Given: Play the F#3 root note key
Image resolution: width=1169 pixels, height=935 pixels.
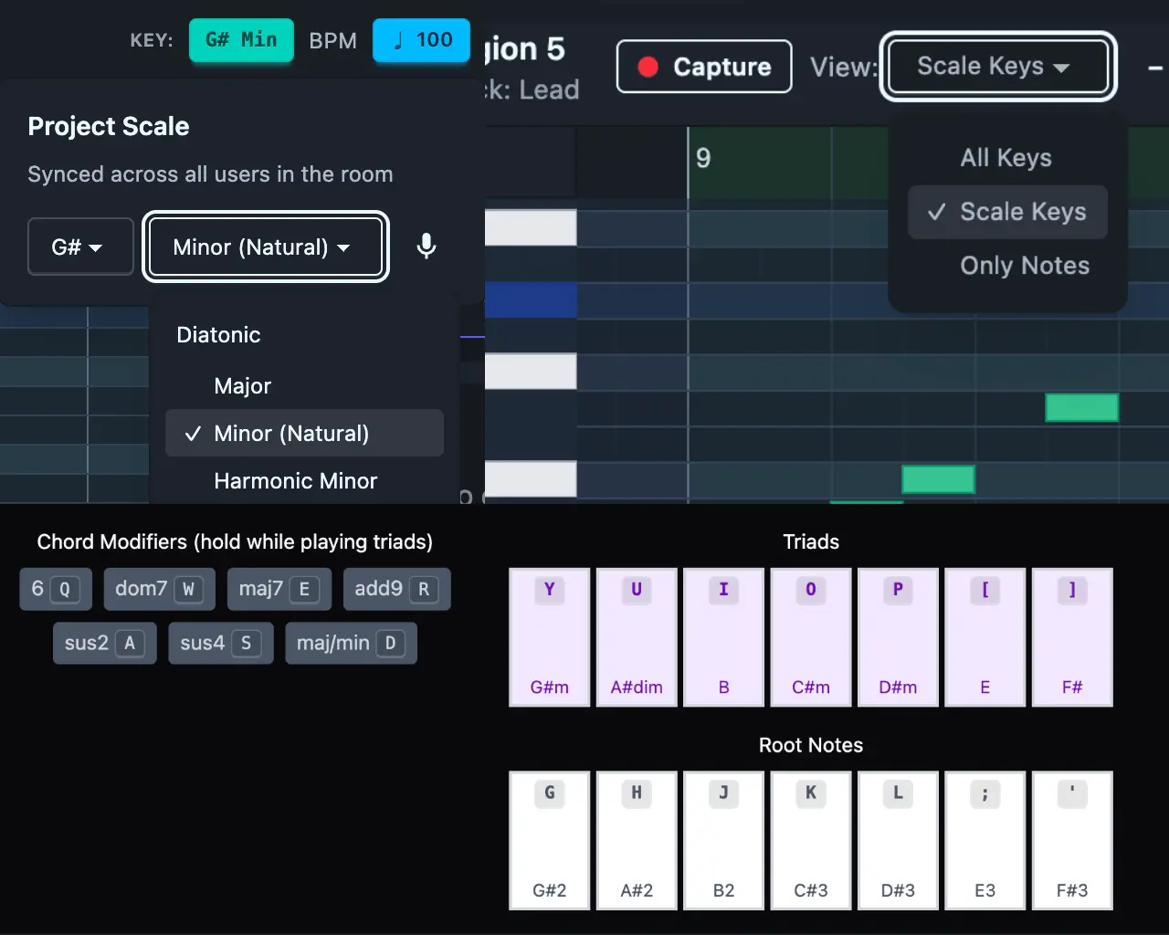Looking at the screenshot, I should [x=1072, y=841].
